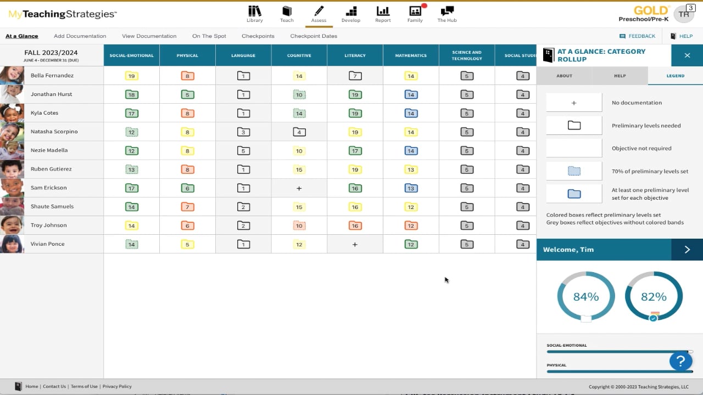Open the Teach section
The height and width of the screenshot is (395, 703).
click(x=287, y=14)
